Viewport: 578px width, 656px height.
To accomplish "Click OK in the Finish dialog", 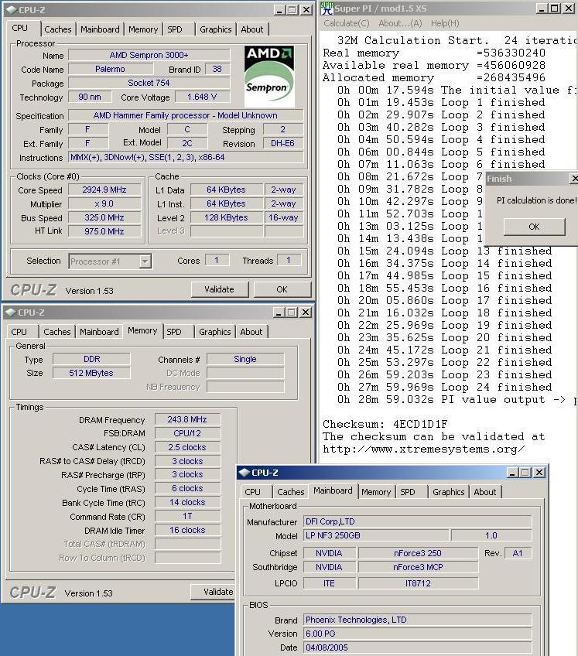I will [x=534, y=227].
